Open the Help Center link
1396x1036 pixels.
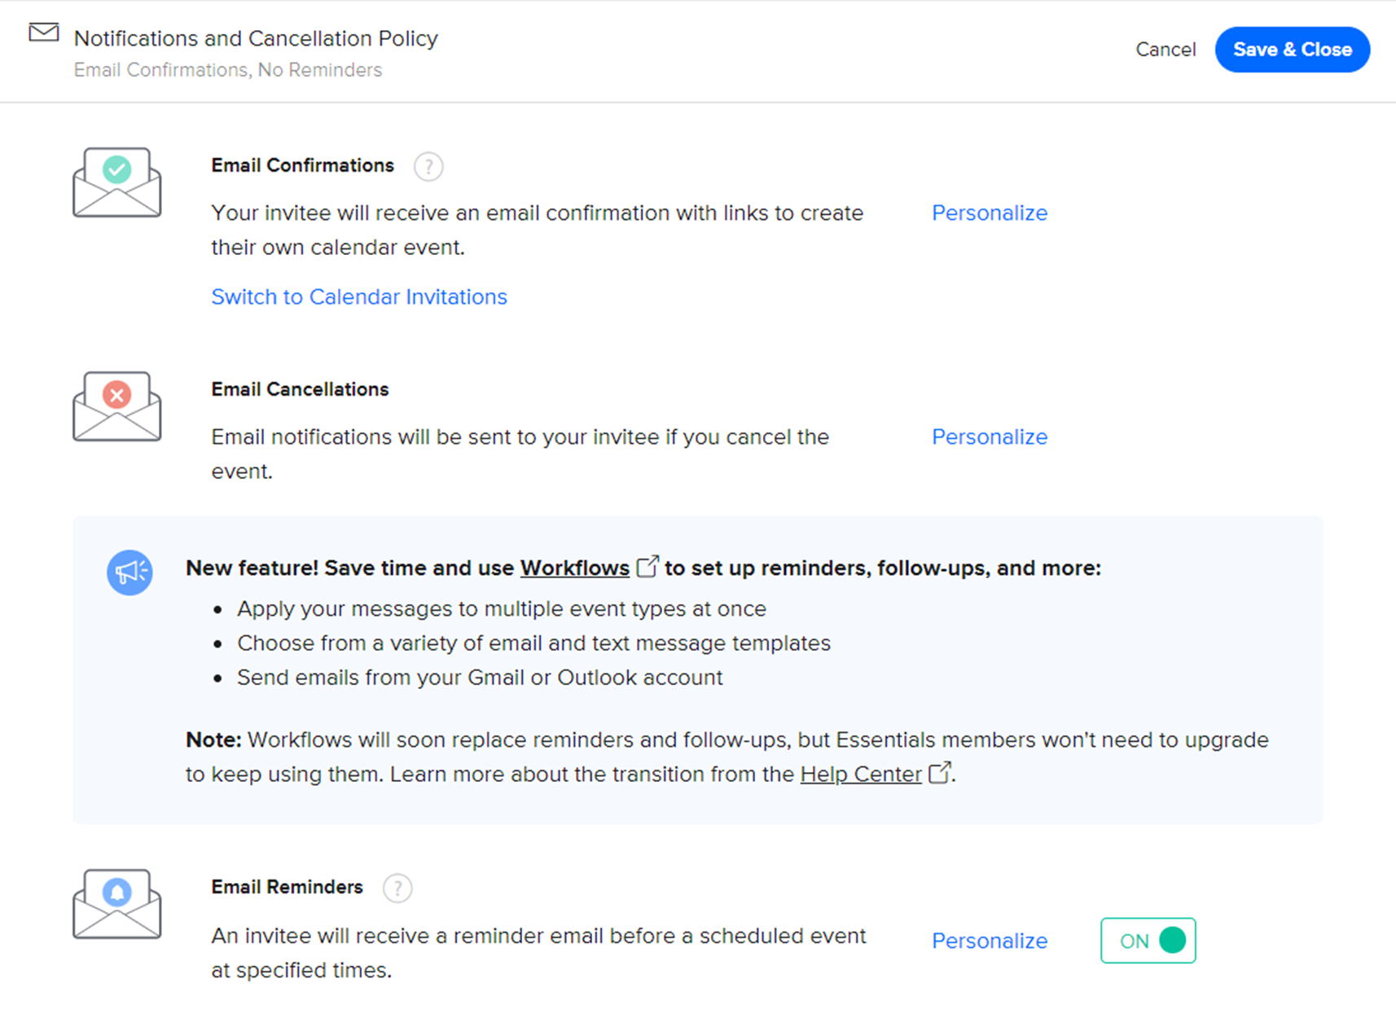point(861,774)
